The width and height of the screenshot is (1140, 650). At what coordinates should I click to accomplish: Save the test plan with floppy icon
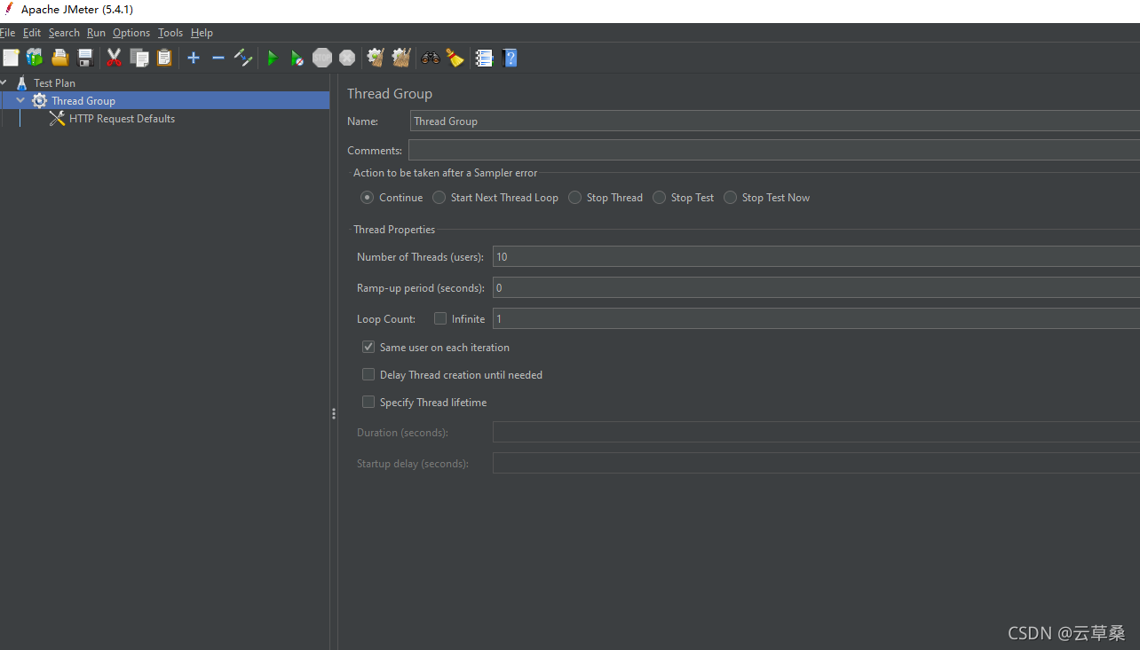85,58
